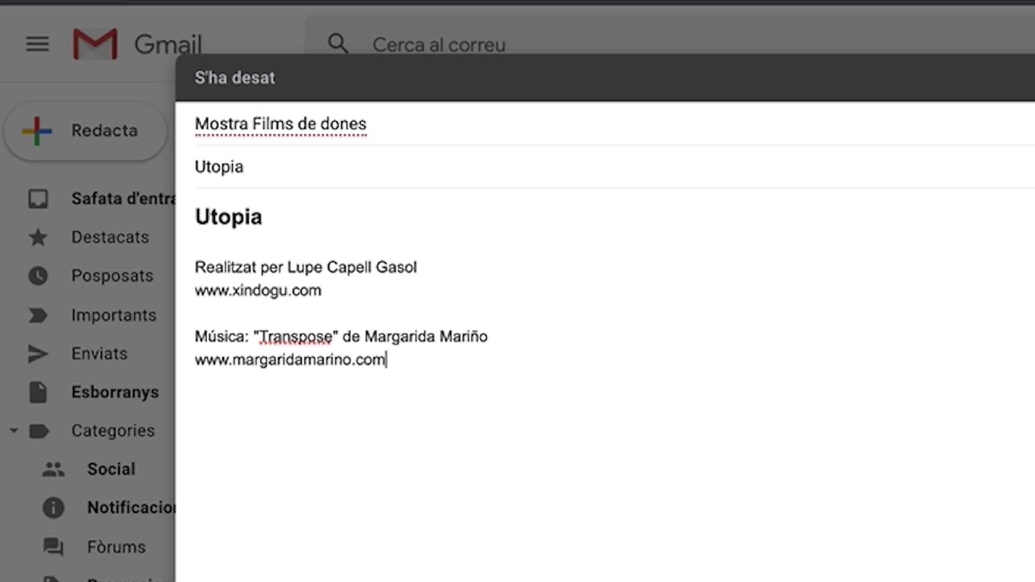Open the Fòrums category
Screen dimensions: 1035x582
click(x=116, y=546)
